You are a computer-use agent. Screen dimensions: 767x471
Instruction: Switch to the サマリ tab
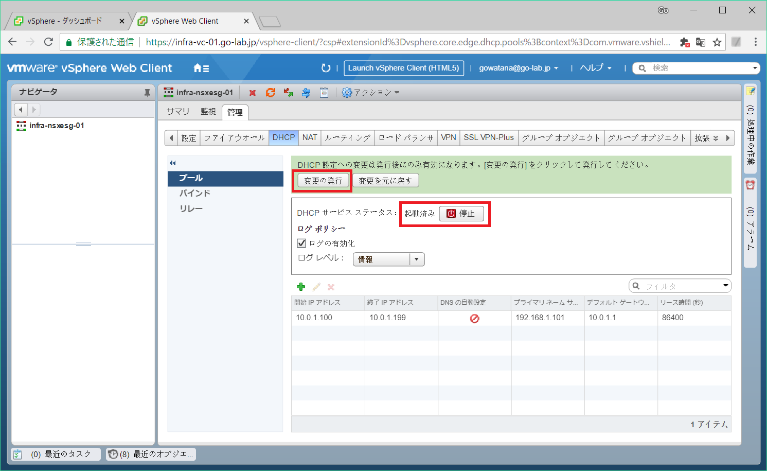point(178,112)
